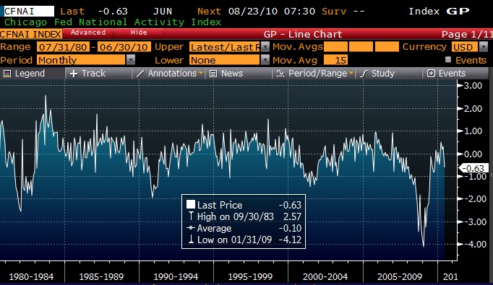This screenshot has width=493, height=285.
Task: Click the USD currency field
Action: [465, 47]
